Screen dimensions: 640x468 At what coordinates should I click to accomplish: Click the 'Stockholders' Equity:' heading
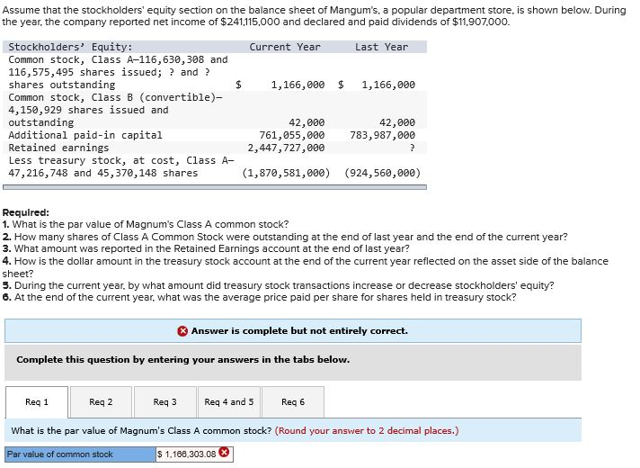pyautogui.click(x=70, y=47)
